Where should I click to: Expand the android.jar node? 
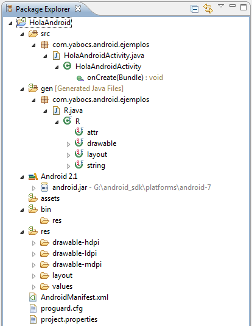click(33, 189)
